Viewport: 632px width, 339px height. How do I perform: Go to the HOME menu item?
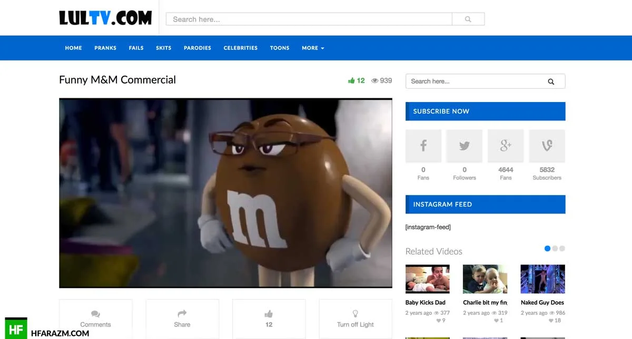[x=74, y=48]
